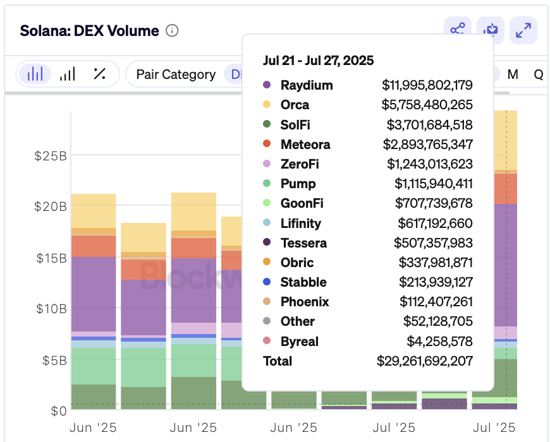Click the $0 y-axis label
Image resolution: width=550 pixels, height=442 pixels.
pyautogui.click(x=59, y=411)
